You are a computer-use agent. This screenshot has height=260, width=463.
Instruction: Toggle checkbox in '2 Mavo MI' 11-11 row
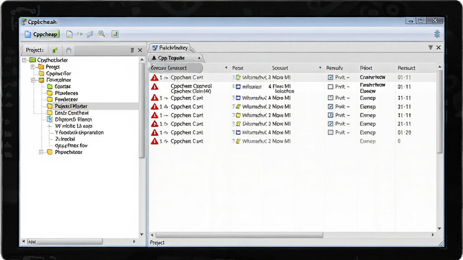[x=331, y=115]
